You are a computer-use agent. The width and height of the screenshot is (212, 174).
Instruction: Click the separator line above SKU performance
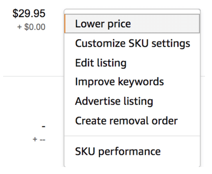[132, 136]
